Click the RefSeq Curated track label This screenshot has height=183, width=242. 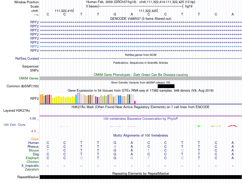coord(27,58)
